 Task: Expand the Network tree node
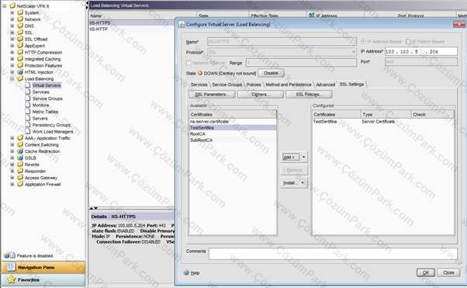(x=12, y=19)
